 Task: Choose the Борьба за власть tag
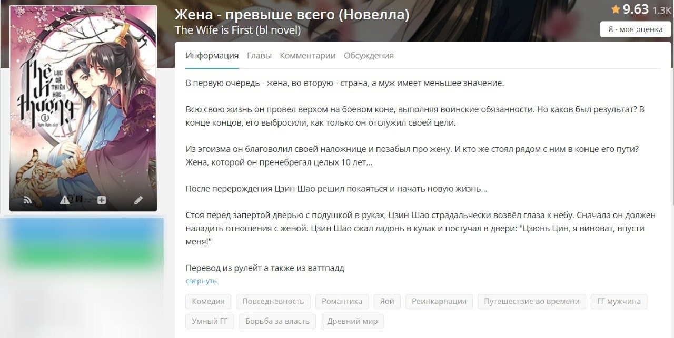[x=277, y=321]
